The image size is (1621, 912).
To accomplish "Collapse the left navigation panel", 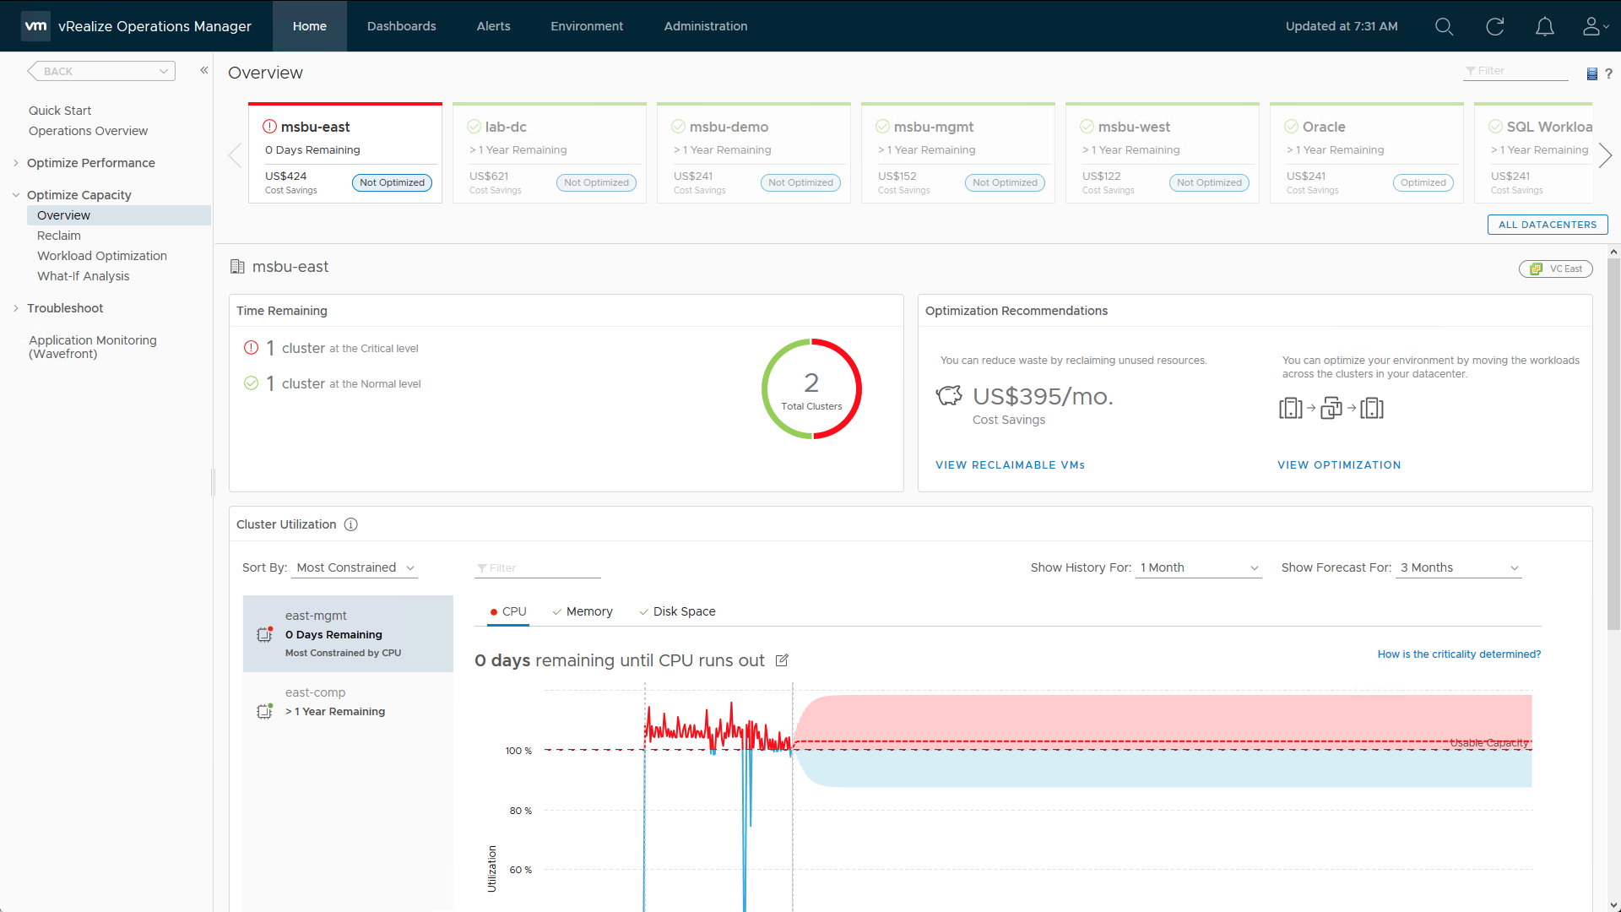I will pyautogui.click(x=203, y=70).
